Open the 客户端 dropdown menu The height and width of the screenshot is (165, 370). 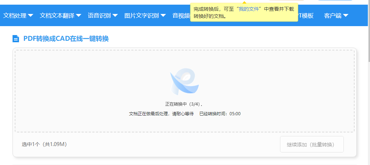[x=336, y=16]
